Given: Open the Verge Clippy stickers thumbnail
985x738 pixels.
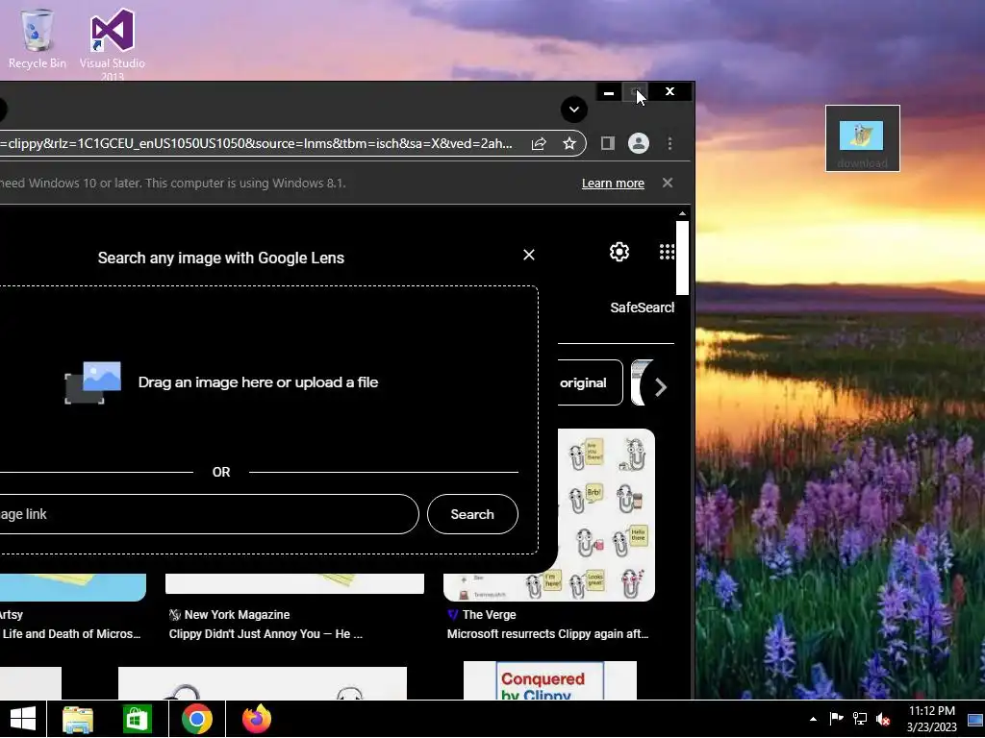Looking at the screenshot, I should click(606, 515).
